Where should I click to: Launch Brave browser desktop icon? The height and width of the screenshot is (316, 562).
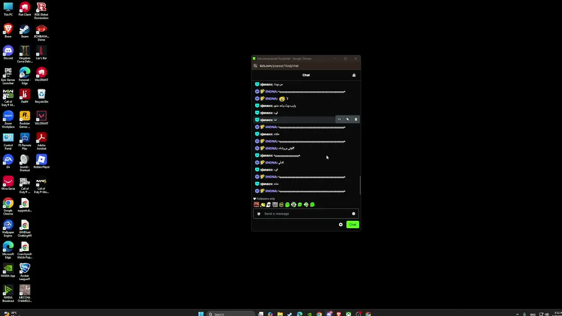[x=8, y=31]
